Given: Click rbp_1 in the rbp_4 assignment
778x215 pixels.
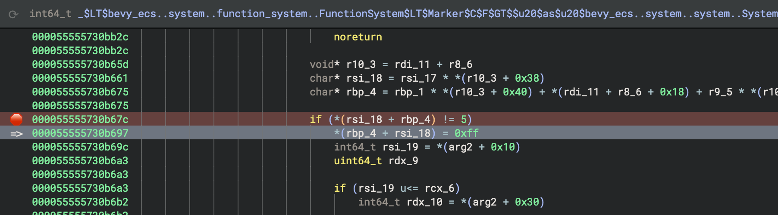Looking at the screenshot, I should [x=409, y=92].
